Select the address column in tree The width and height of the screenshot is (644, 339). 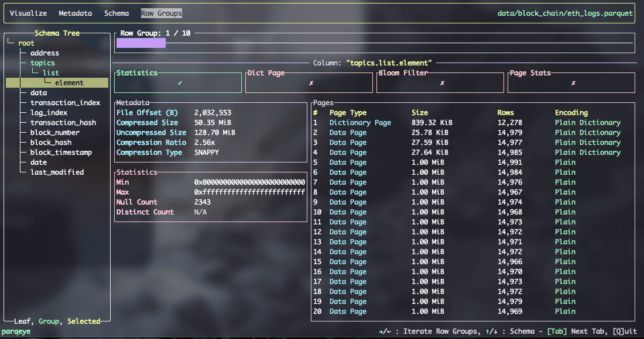[x=44, y=53]
